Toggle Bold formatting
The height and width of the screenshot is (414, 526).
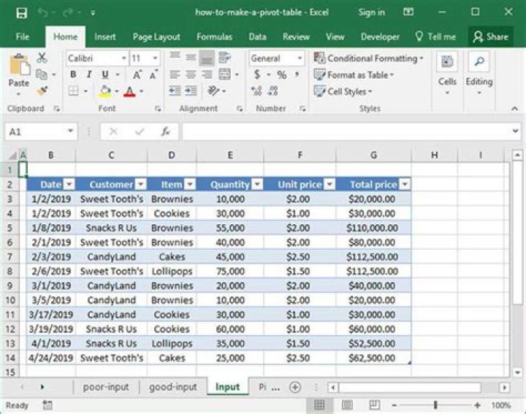click(x=73, y=74)
